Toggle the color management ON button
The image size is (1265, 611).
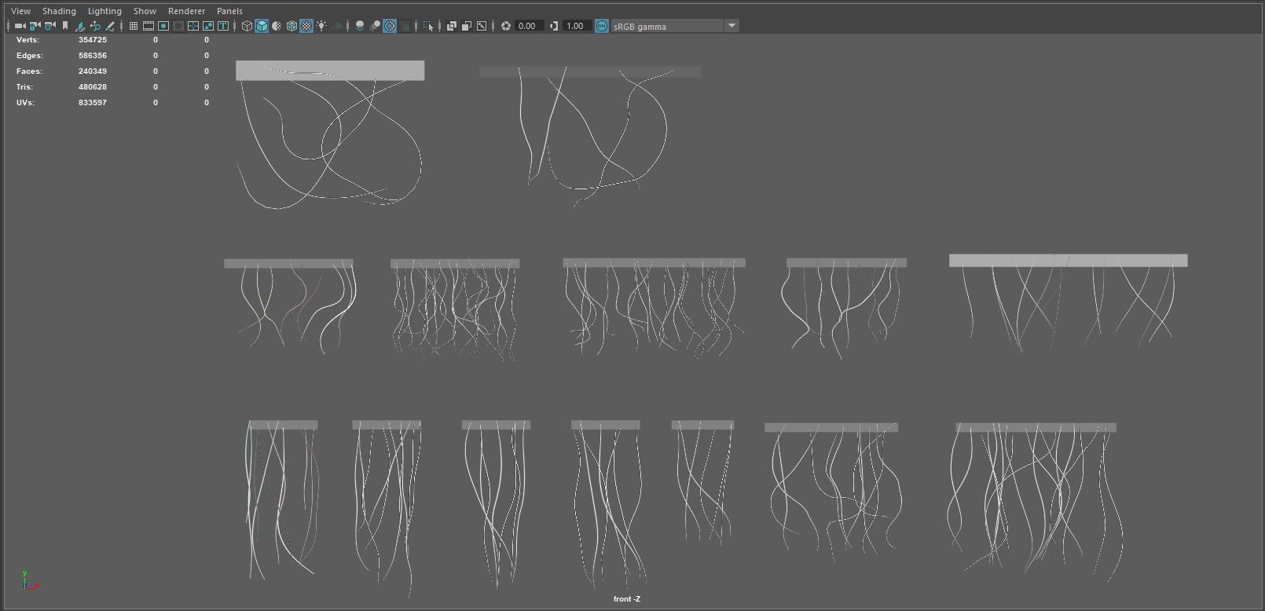coord(602,26)
